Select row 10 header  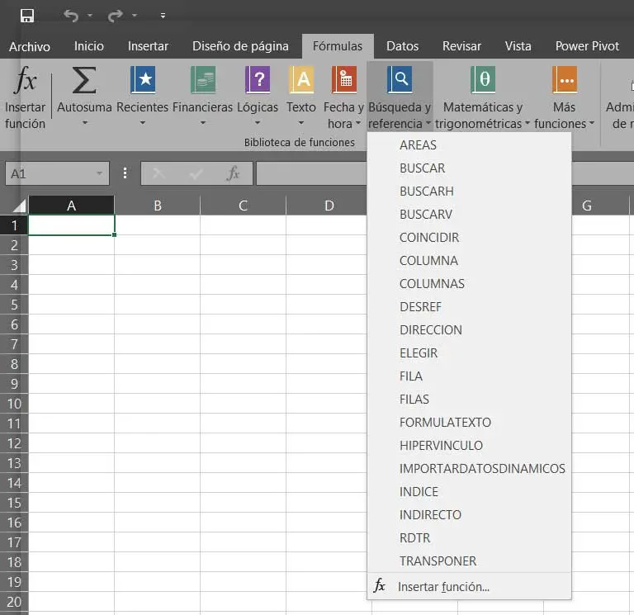(x=14, y=404)
